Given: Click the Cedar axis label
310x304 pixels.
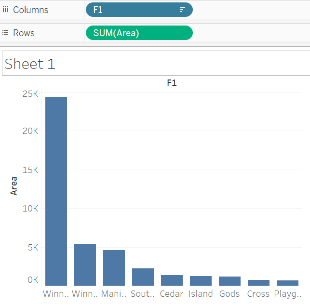Looking at the screenshot, I should (x=172, y=294).
